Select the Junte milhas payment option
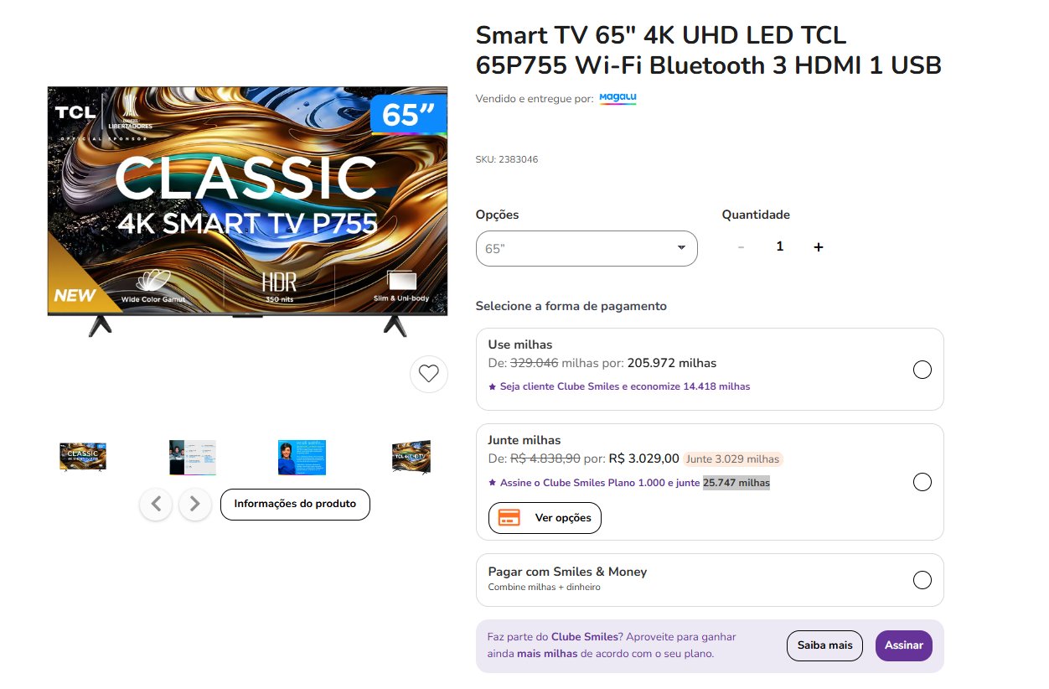Screen dimensions: 1049x689 pos(922,482)
